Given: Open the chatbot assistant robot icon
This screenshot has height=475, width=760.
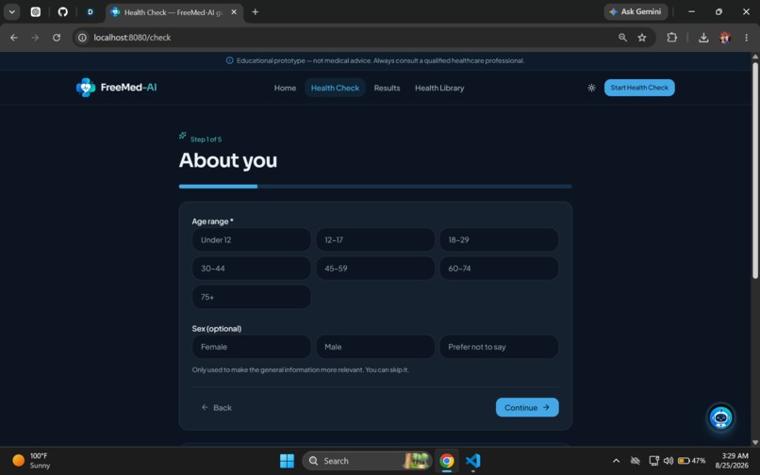Looking at the screenshot, I should click(720, 418).
